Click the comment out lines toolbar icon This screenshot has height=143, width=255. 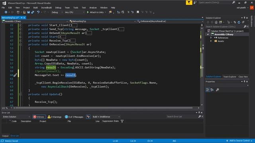128,12
